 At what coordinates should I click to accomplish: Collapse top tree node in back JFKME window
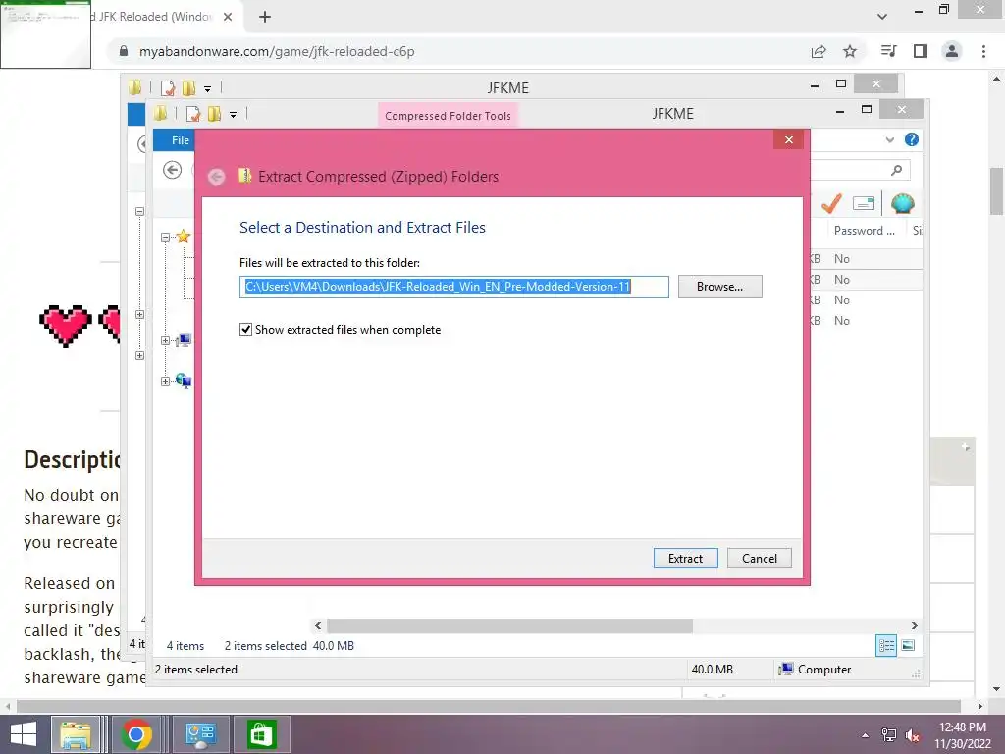[x=139, y=212]
